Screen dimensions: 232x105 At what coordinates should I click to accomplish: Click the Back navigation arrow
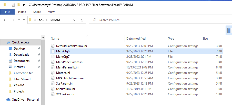(5, 20)
